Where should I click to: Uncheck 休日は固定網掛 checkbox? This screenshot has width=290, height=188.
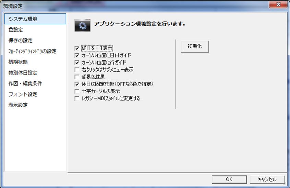tap(77, 84)
